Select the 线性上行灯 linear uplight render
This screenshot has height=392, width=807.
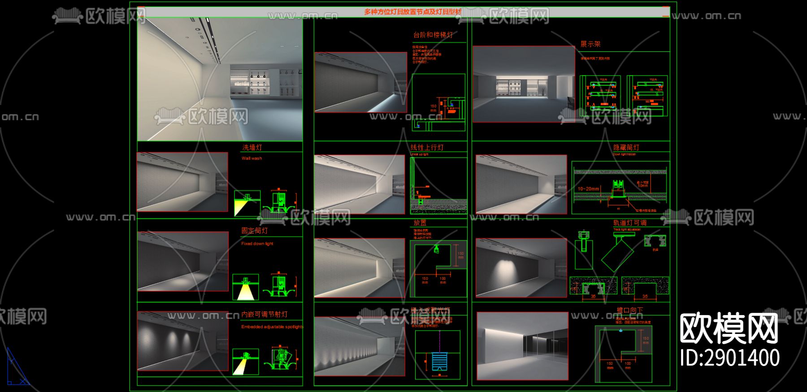[x=360, y=184]
